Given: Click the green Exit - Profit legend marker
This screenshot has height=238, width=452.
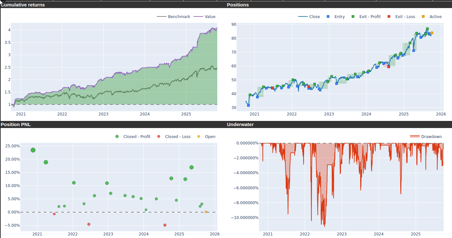Looking at the screenshot, I should pyautogui.click(x=353, y=17).
